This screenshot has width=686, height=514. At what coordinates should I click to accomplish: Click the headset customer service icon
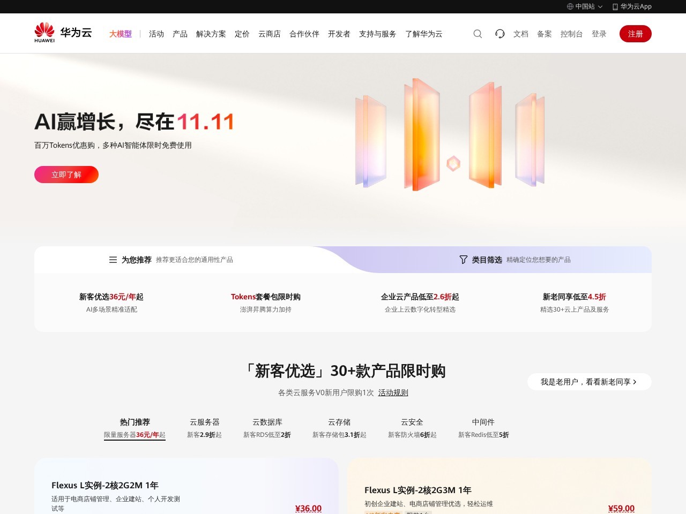point(499,34)
